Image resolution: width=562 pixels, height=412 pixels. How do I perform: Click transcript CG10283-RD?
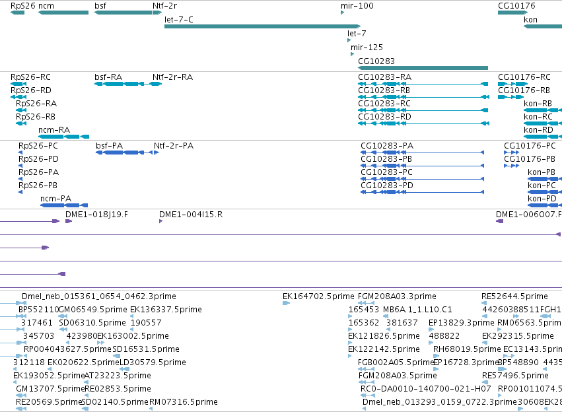pyautogui.click(x=424, y=123)
